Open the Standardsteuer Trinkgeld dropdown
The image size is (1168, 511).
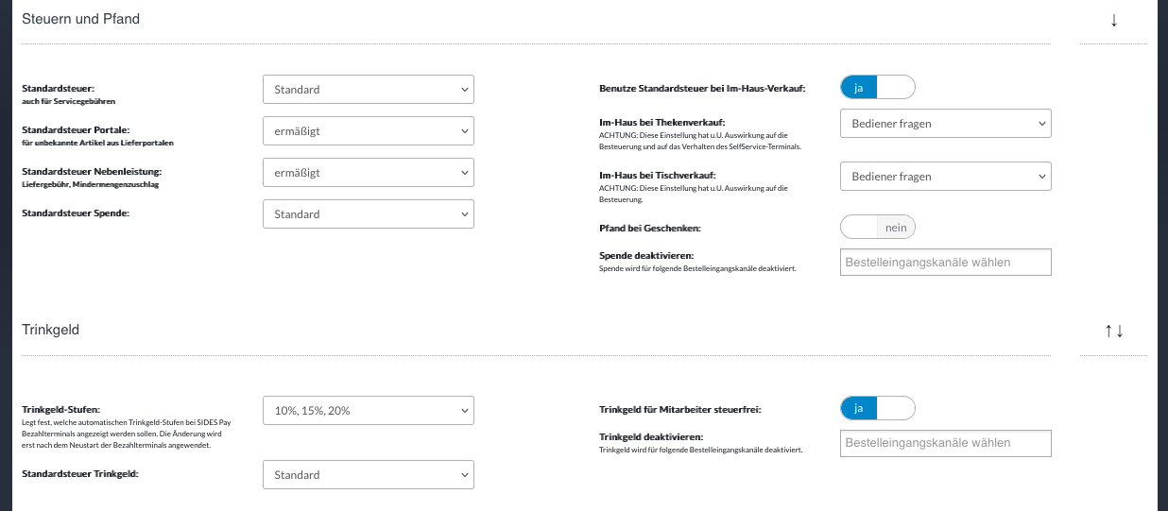point(369,475)
